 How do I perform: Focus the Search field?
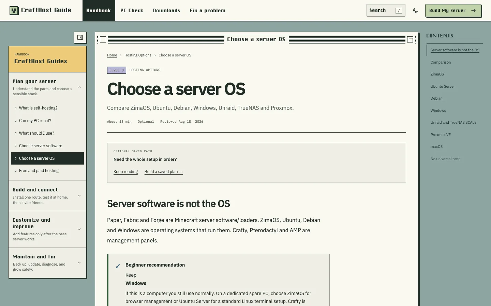386,11
